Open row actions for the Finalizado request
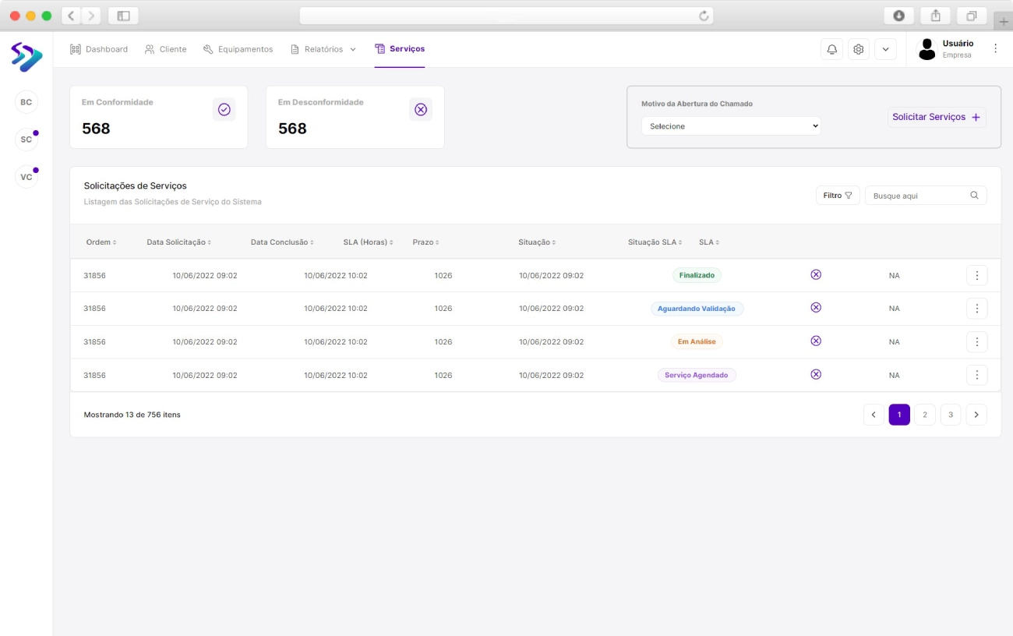1013x636 pixels. [x=976, y=275]
